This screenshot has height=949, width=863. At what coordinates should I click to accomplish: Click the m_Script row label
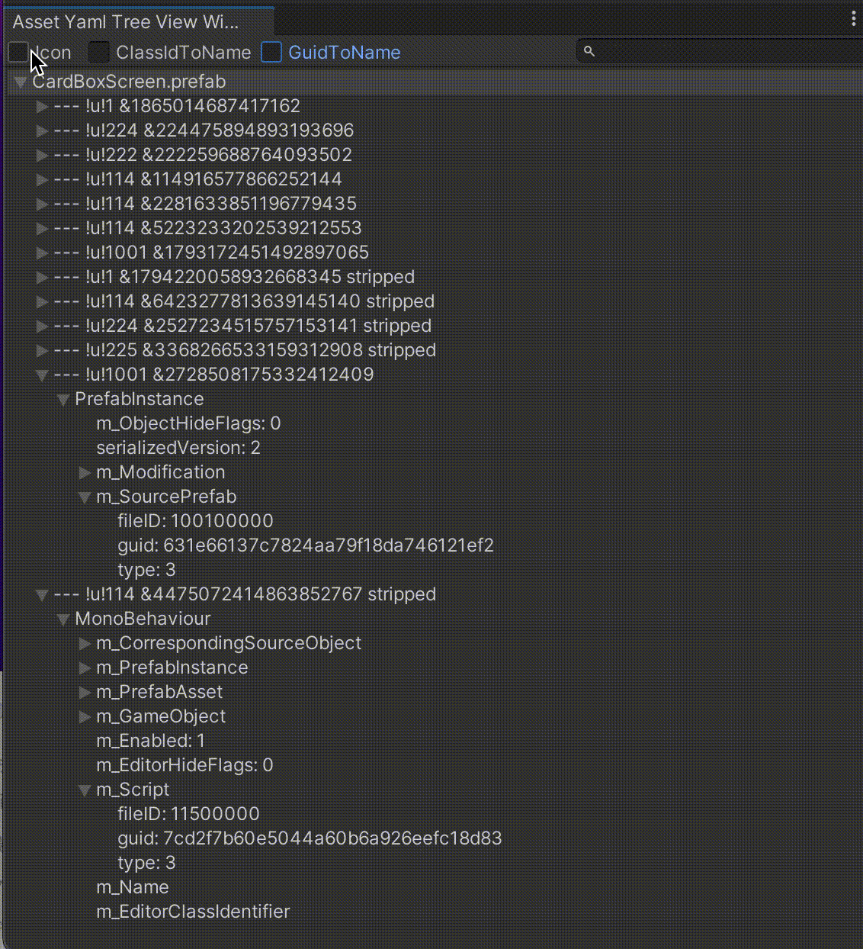[133, 790]
